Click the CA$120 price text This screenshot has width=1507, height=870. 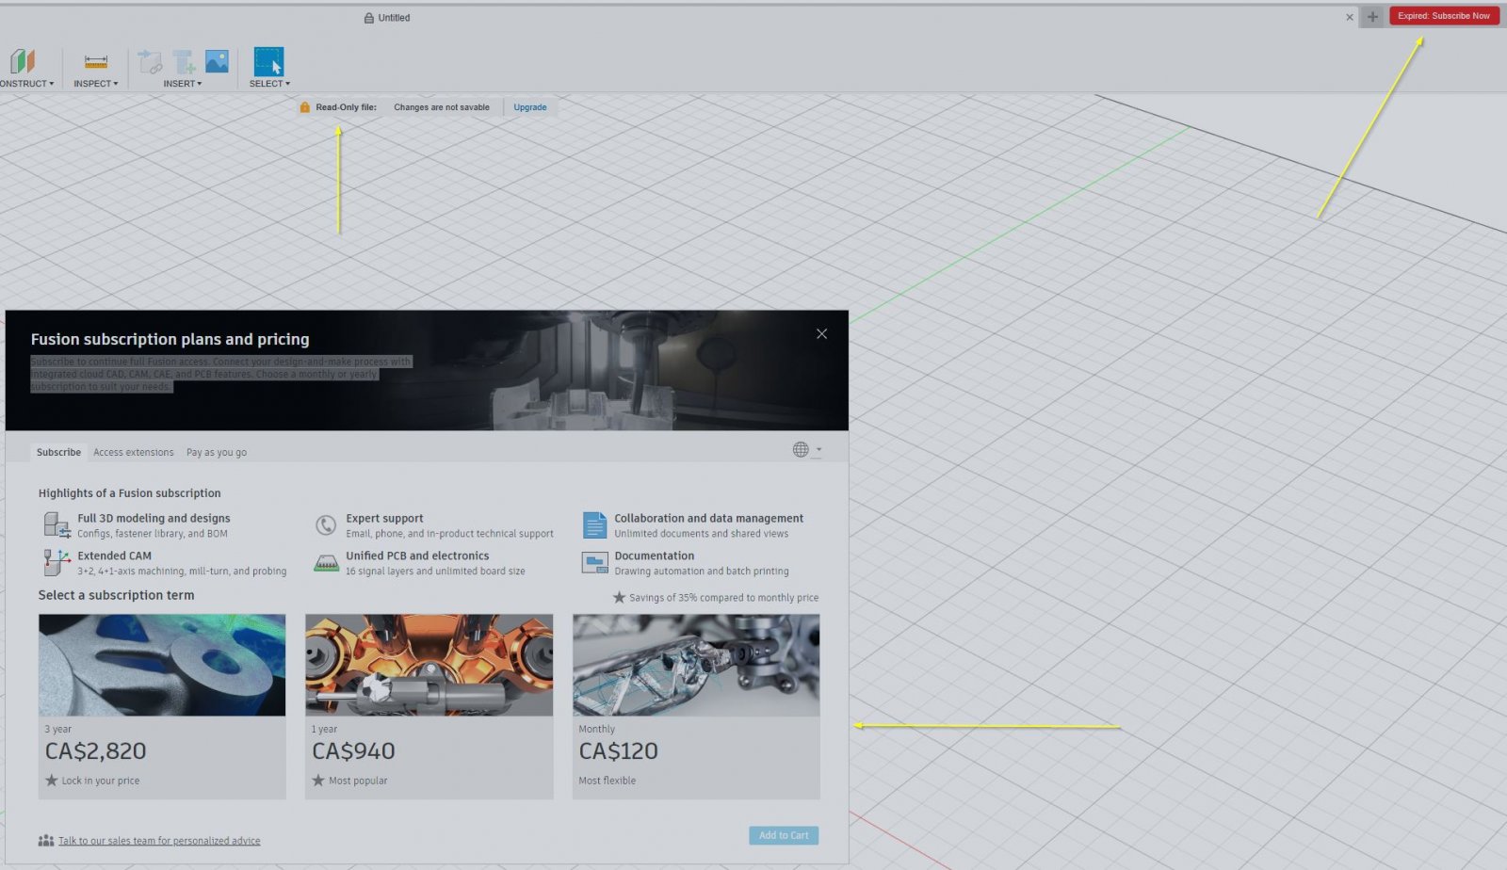618,751
